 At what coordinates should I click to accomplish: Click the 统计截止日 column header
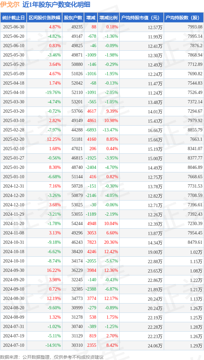coord(14,17)
